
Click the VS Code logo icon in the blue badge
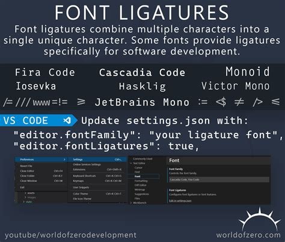(67, 121)
